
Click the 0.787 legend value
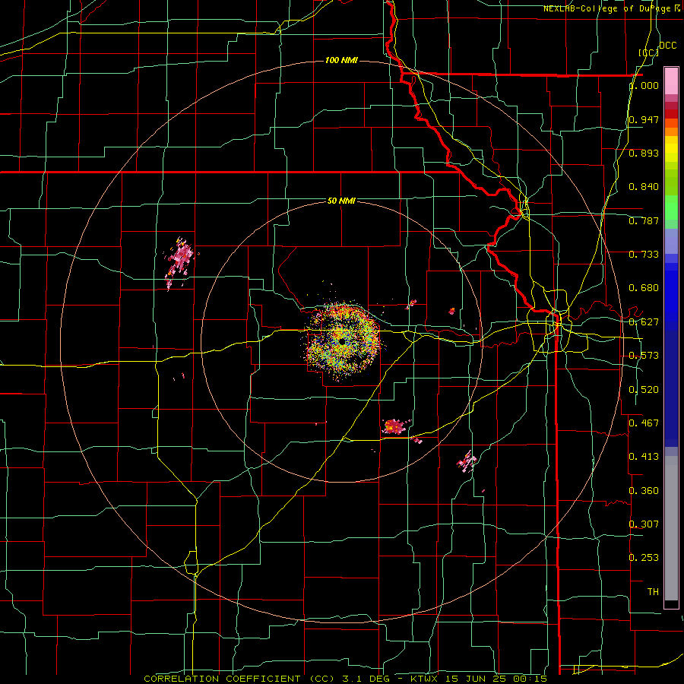pos(644,220)
